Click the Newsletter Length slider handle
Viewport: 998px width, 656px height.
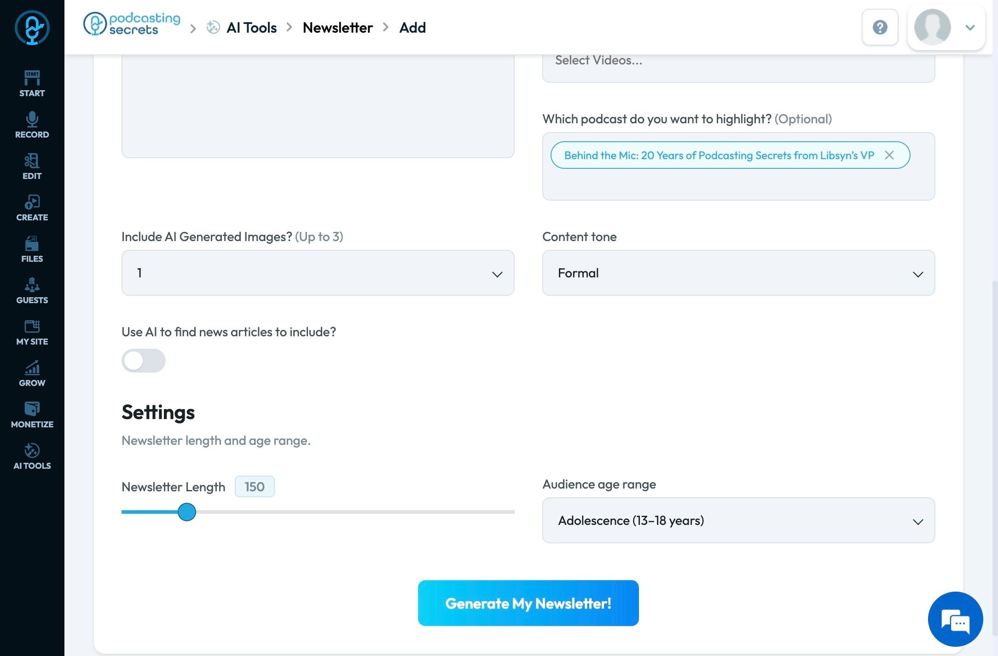click(187, 512)
